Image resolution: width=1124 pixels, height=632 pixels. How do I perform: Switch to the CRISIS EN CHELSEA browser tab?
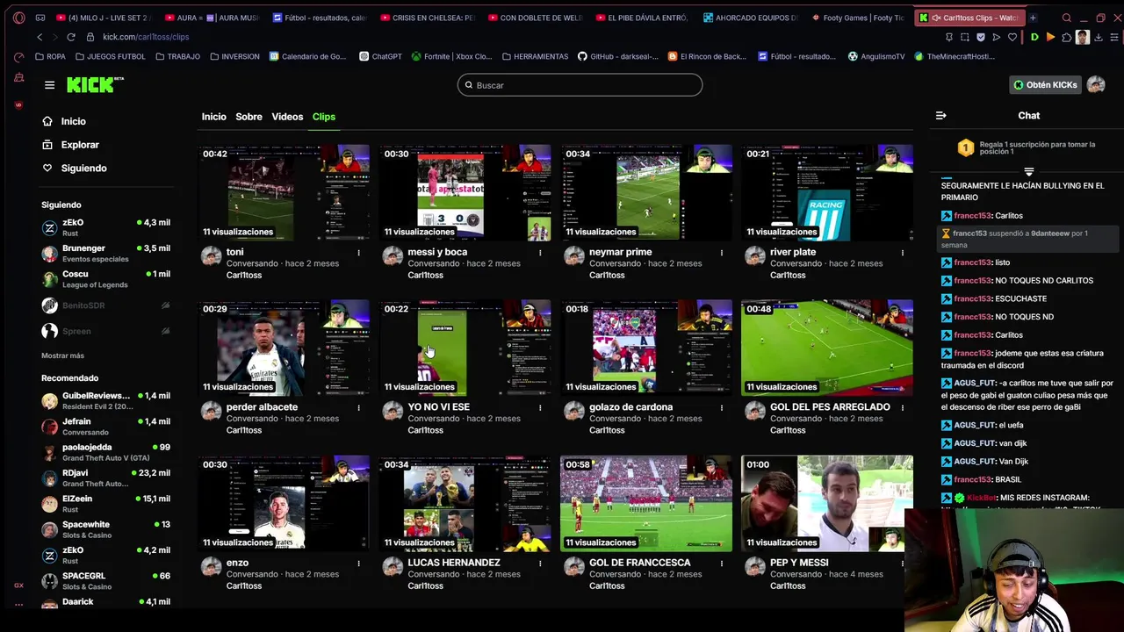[429, 18]
